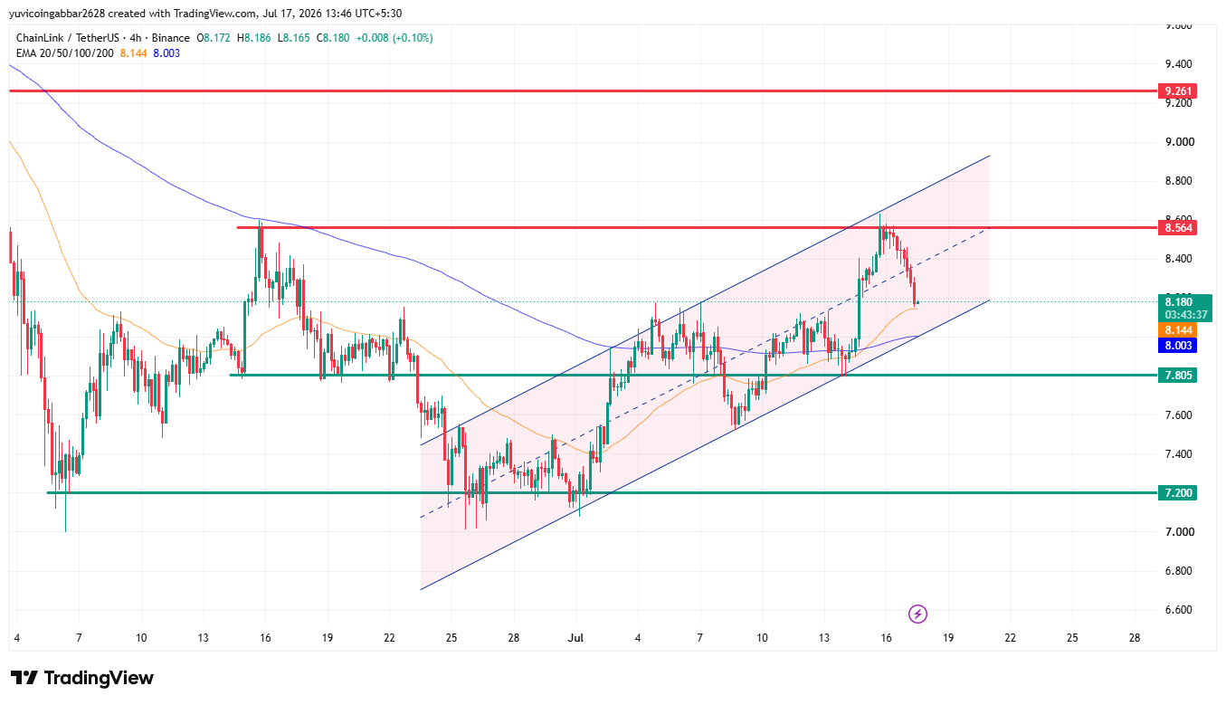The image size is (1226, 705).
Task: Click the 8.400 tick on price axis
Action: point(1179,259)
